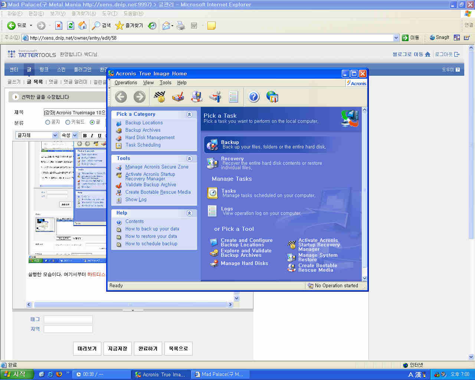The image size is (475, 380).
Task: Select the 공지 radio button
Action: click(47, 122)
